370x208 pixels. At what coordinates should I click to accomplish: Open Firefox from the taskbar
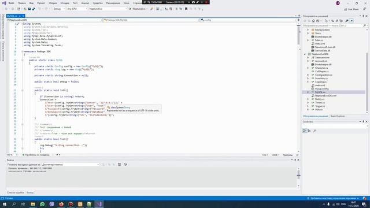(x=61, y=204)
